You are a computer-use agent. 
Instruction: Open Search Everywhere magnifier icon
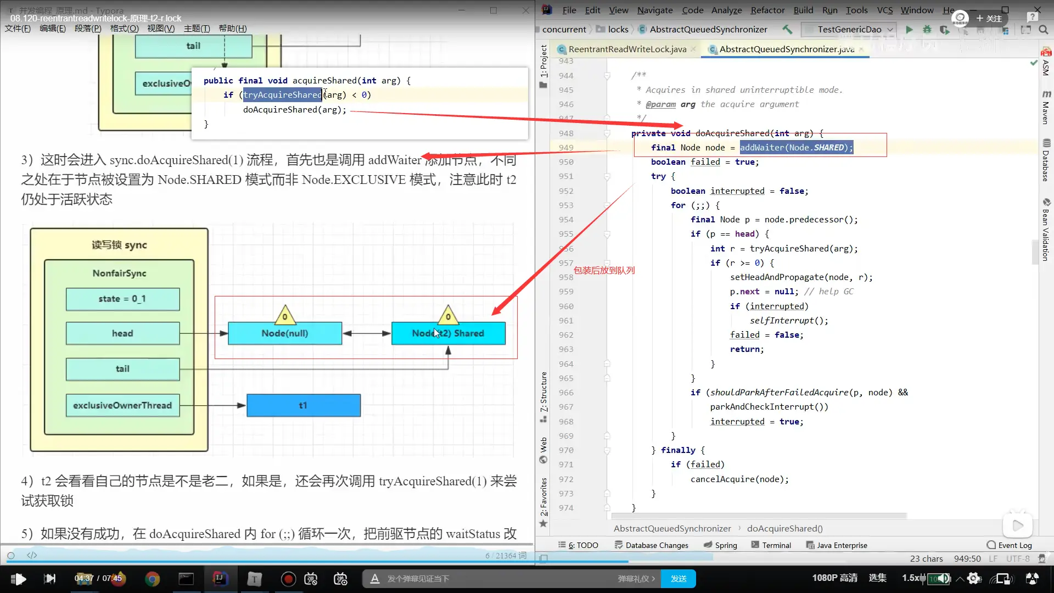click(x=1043, y=30)
